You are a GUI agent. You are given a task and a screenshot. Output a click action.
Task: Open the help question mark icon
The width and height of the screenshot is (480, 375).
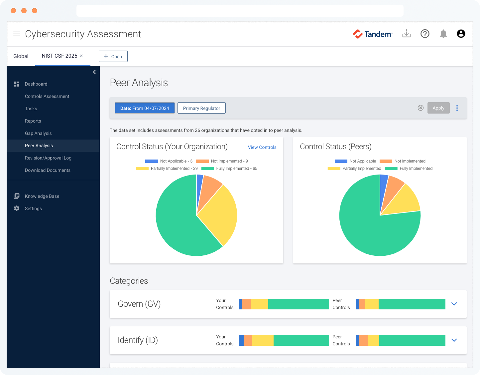coord(425,34)
